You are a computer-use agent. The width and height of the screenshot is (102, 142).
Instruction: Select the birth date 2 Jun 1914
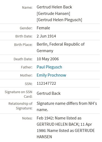pos(46,36)
